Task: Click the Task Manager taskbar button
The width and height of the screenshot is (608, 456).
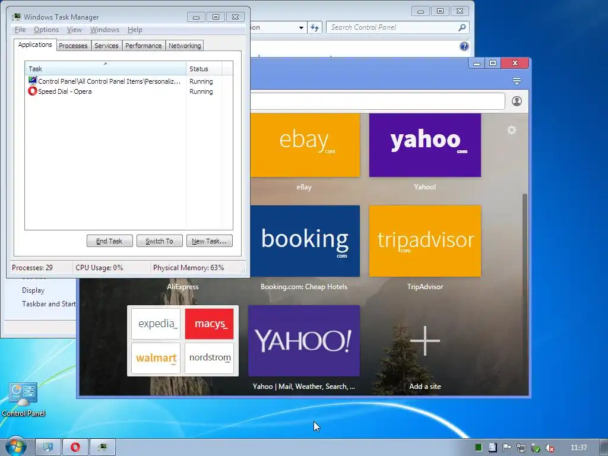Action: [102, 447]
